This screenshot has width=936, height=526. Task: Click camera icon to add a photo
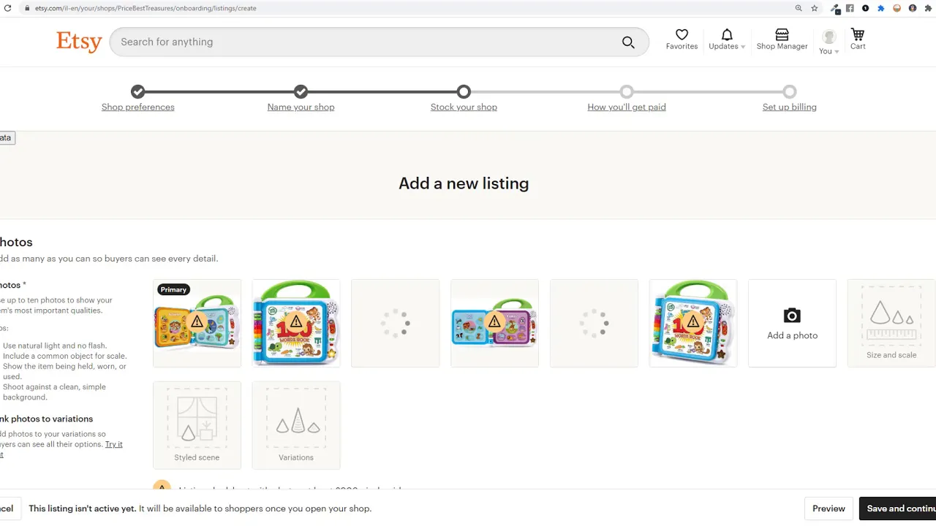792,316
